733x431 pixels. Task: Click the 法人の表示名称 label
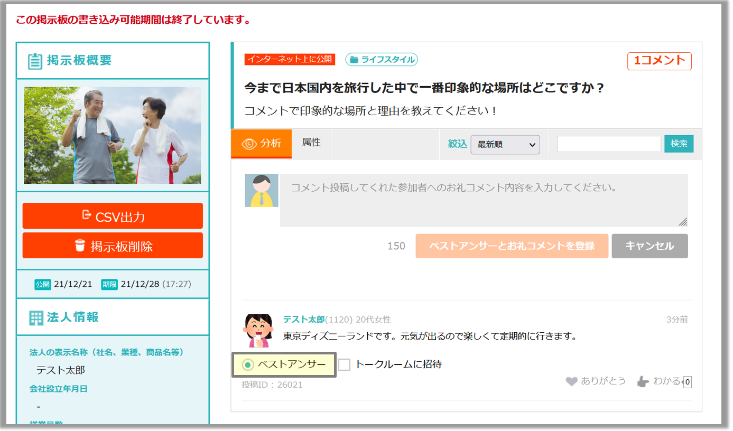(107, 352)
